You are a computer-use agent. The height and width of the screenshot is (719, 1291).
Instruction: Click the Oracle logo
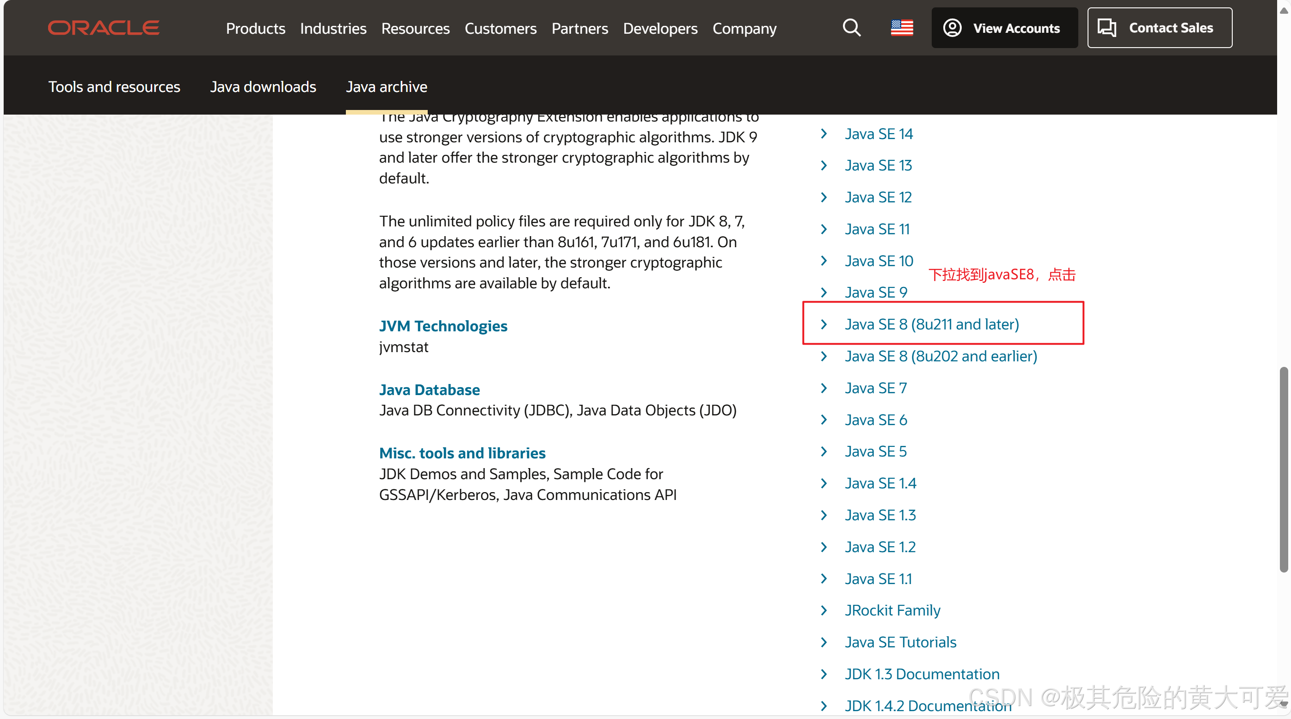coord(103,28)
